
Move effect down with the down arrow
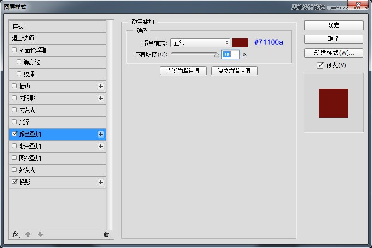point(40,235)
